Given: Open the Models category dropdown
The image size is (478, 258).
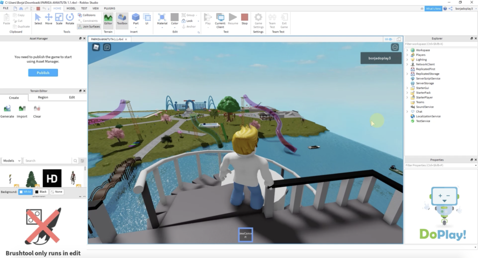Looking at the screenshot, I should pos(12,161).
